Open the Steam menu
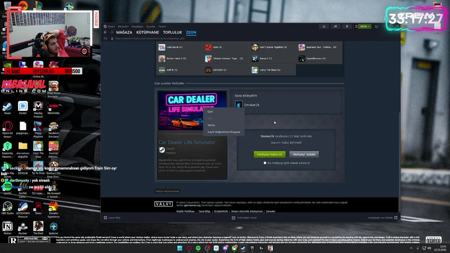This screenshot has width=450, height=253. coord(111,26)
